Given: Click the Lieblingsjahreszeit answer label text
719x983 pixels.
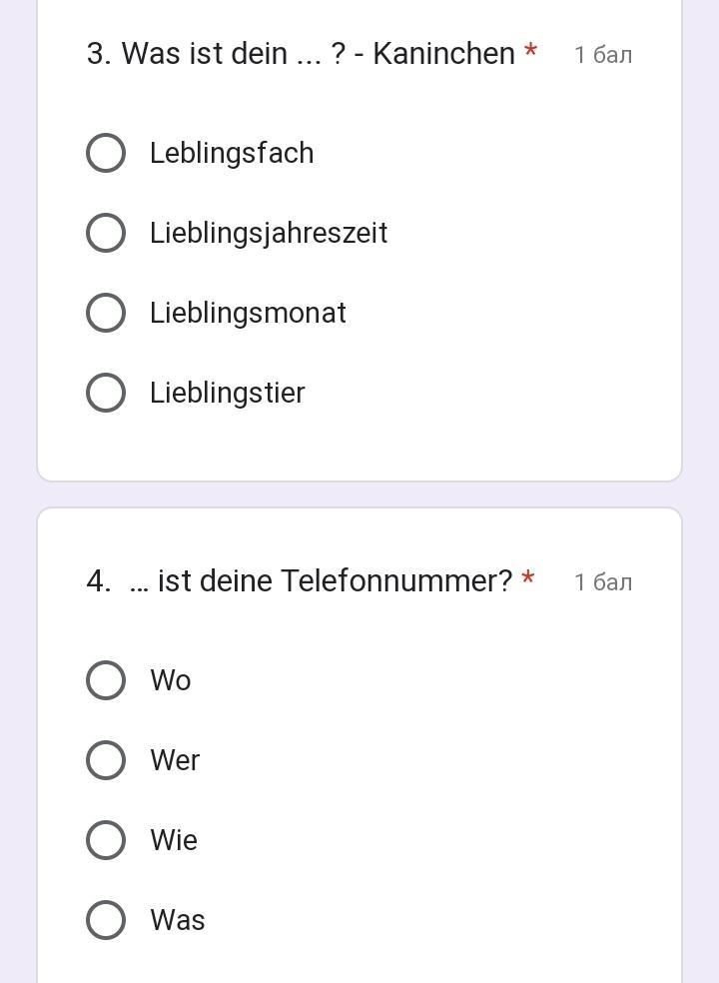Looking at the screenshot, I should pos(269,233).
